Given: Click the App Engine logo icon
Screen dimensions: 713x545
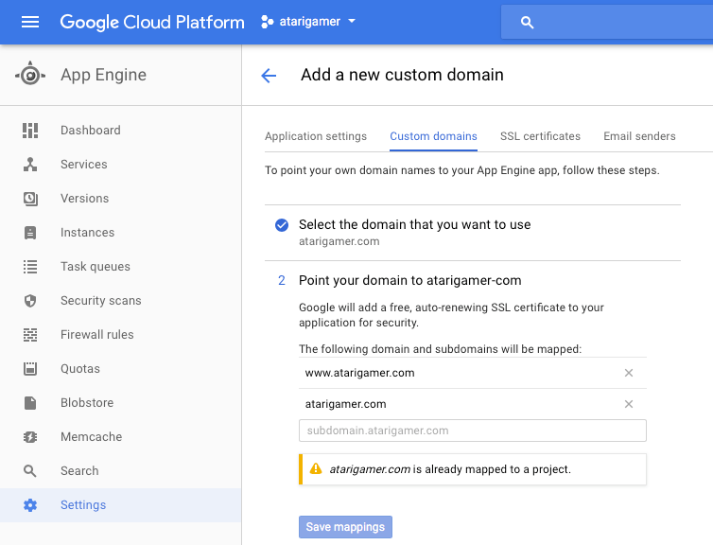Looking at the screenshot, I should tap(30, 74).
